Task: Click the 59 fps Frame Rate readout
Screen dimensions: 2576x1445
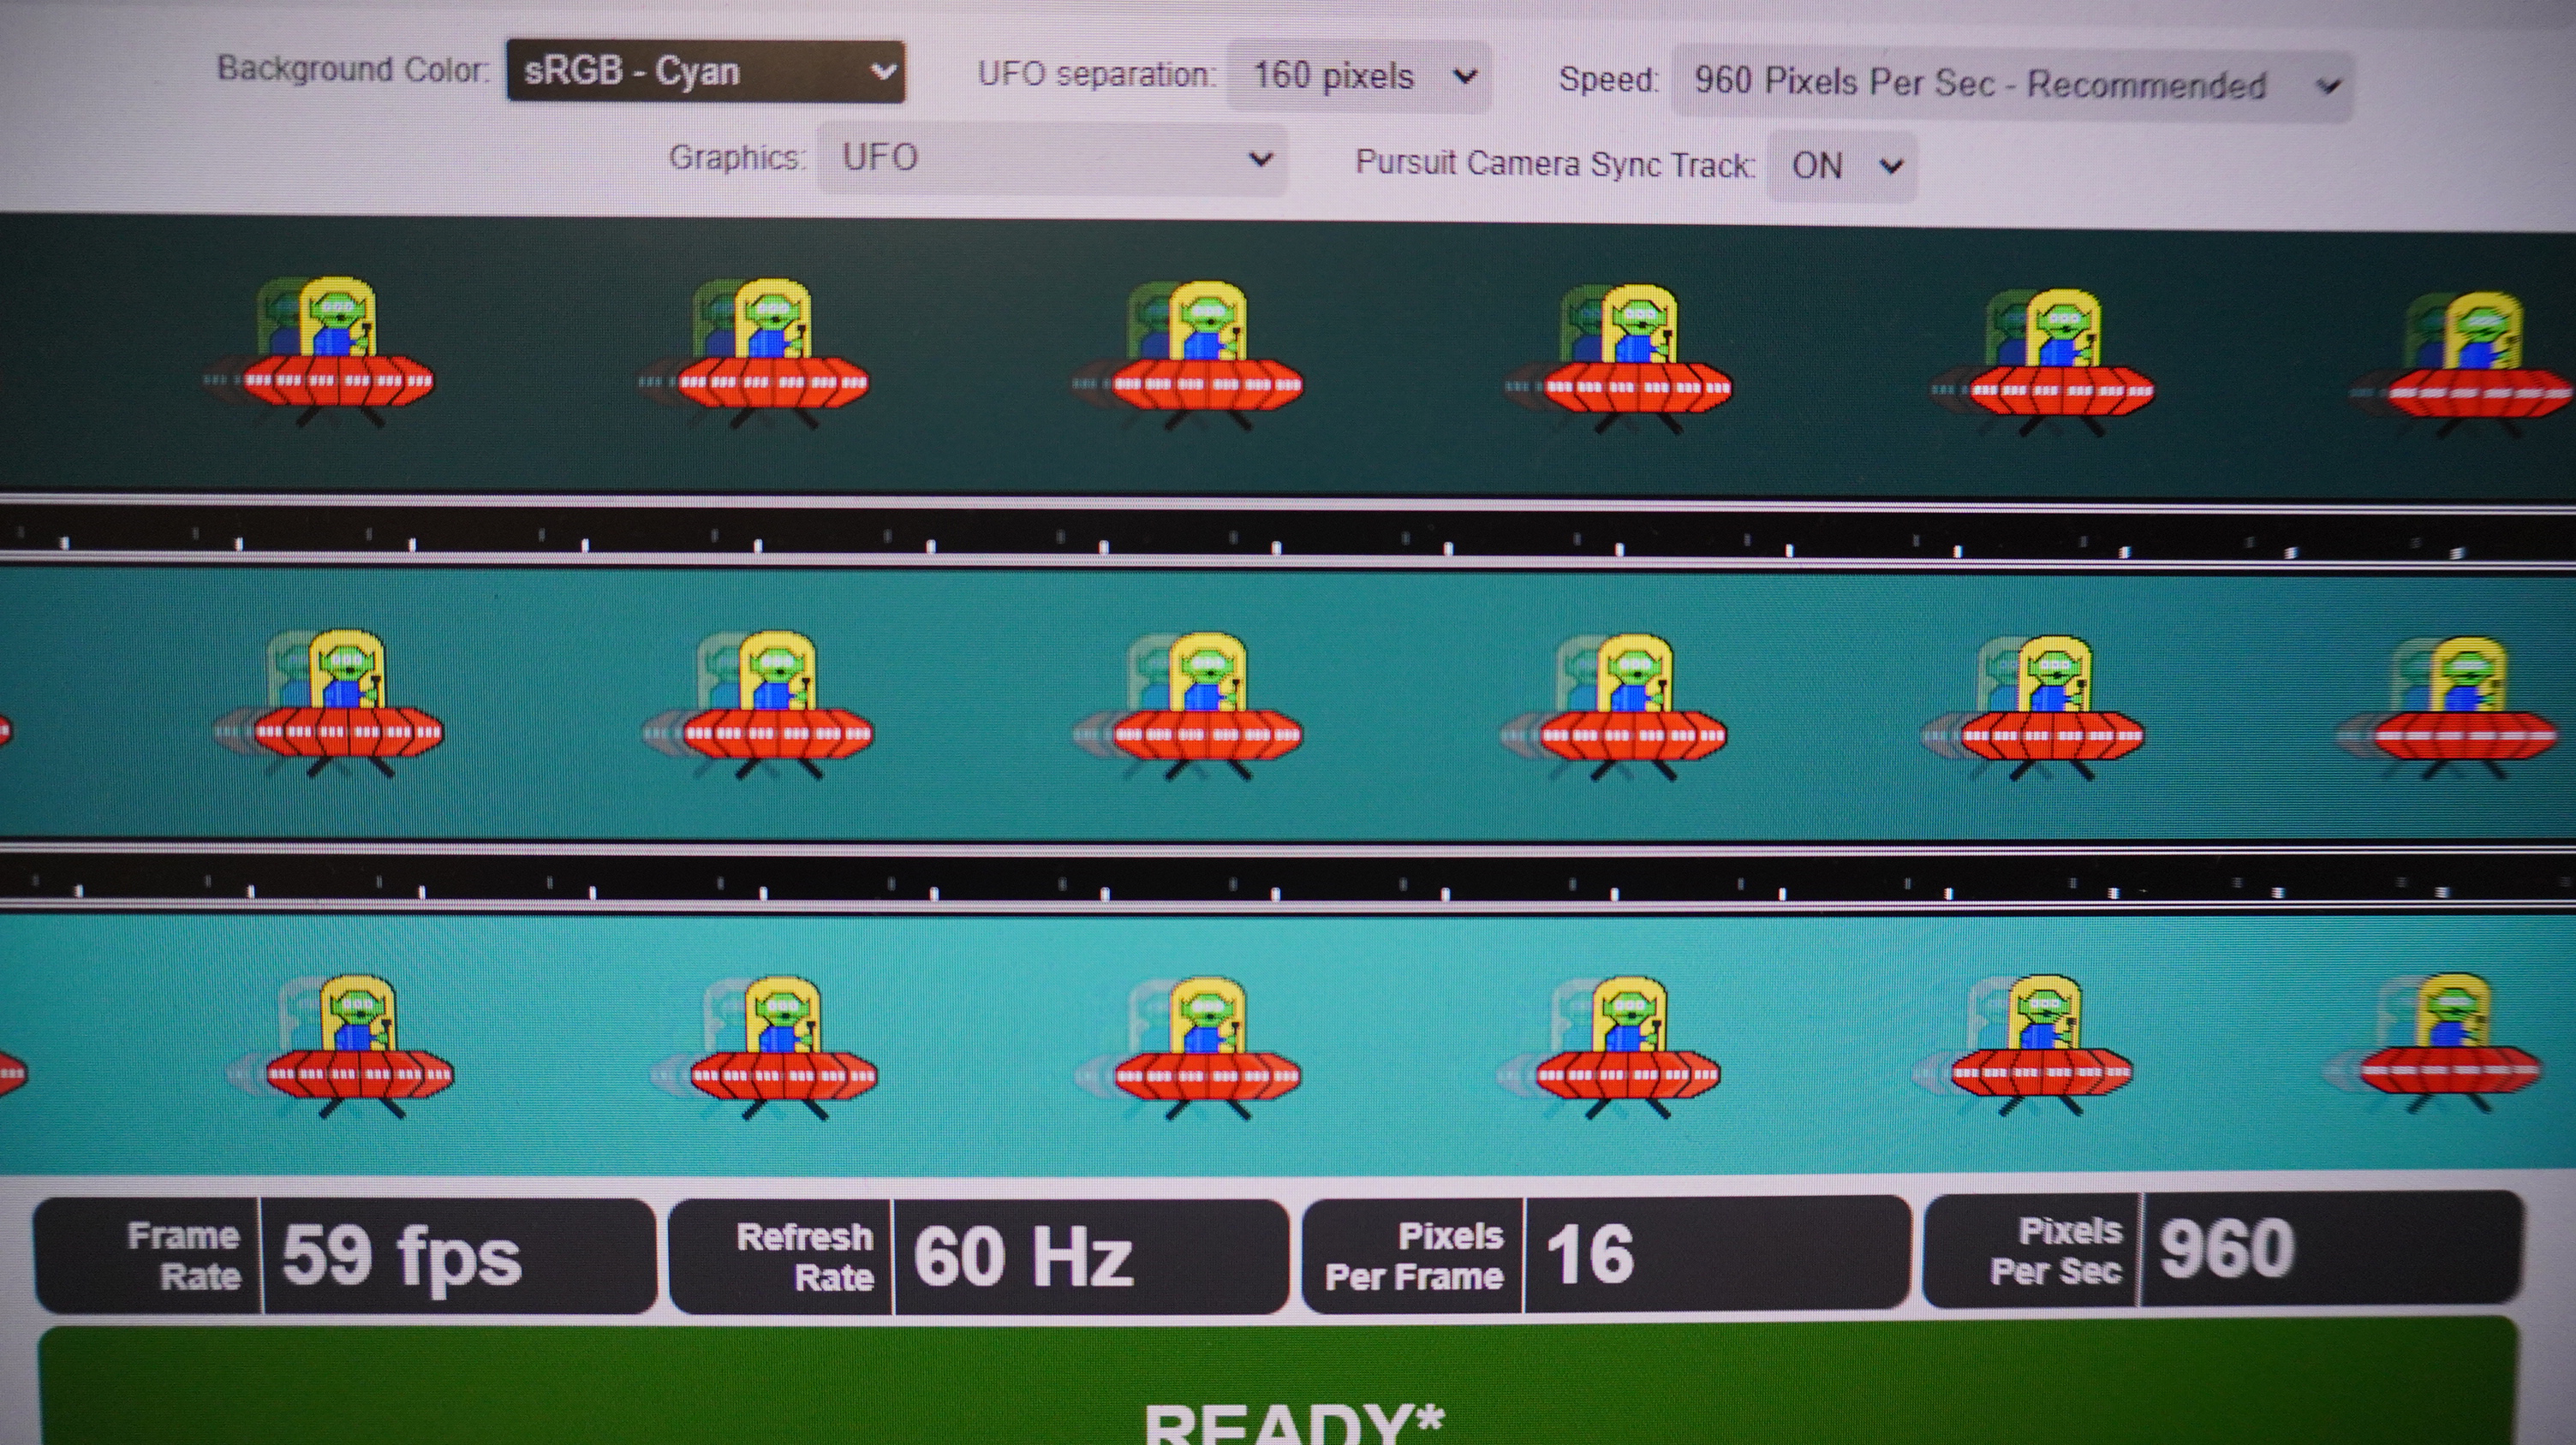Action: (400, 1255)
